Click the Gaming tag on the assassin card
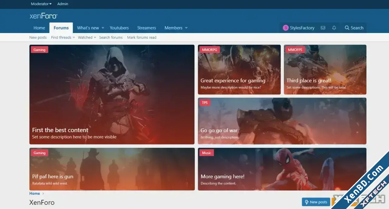This screenshot has width=389, height=209. tap(40, 50)
